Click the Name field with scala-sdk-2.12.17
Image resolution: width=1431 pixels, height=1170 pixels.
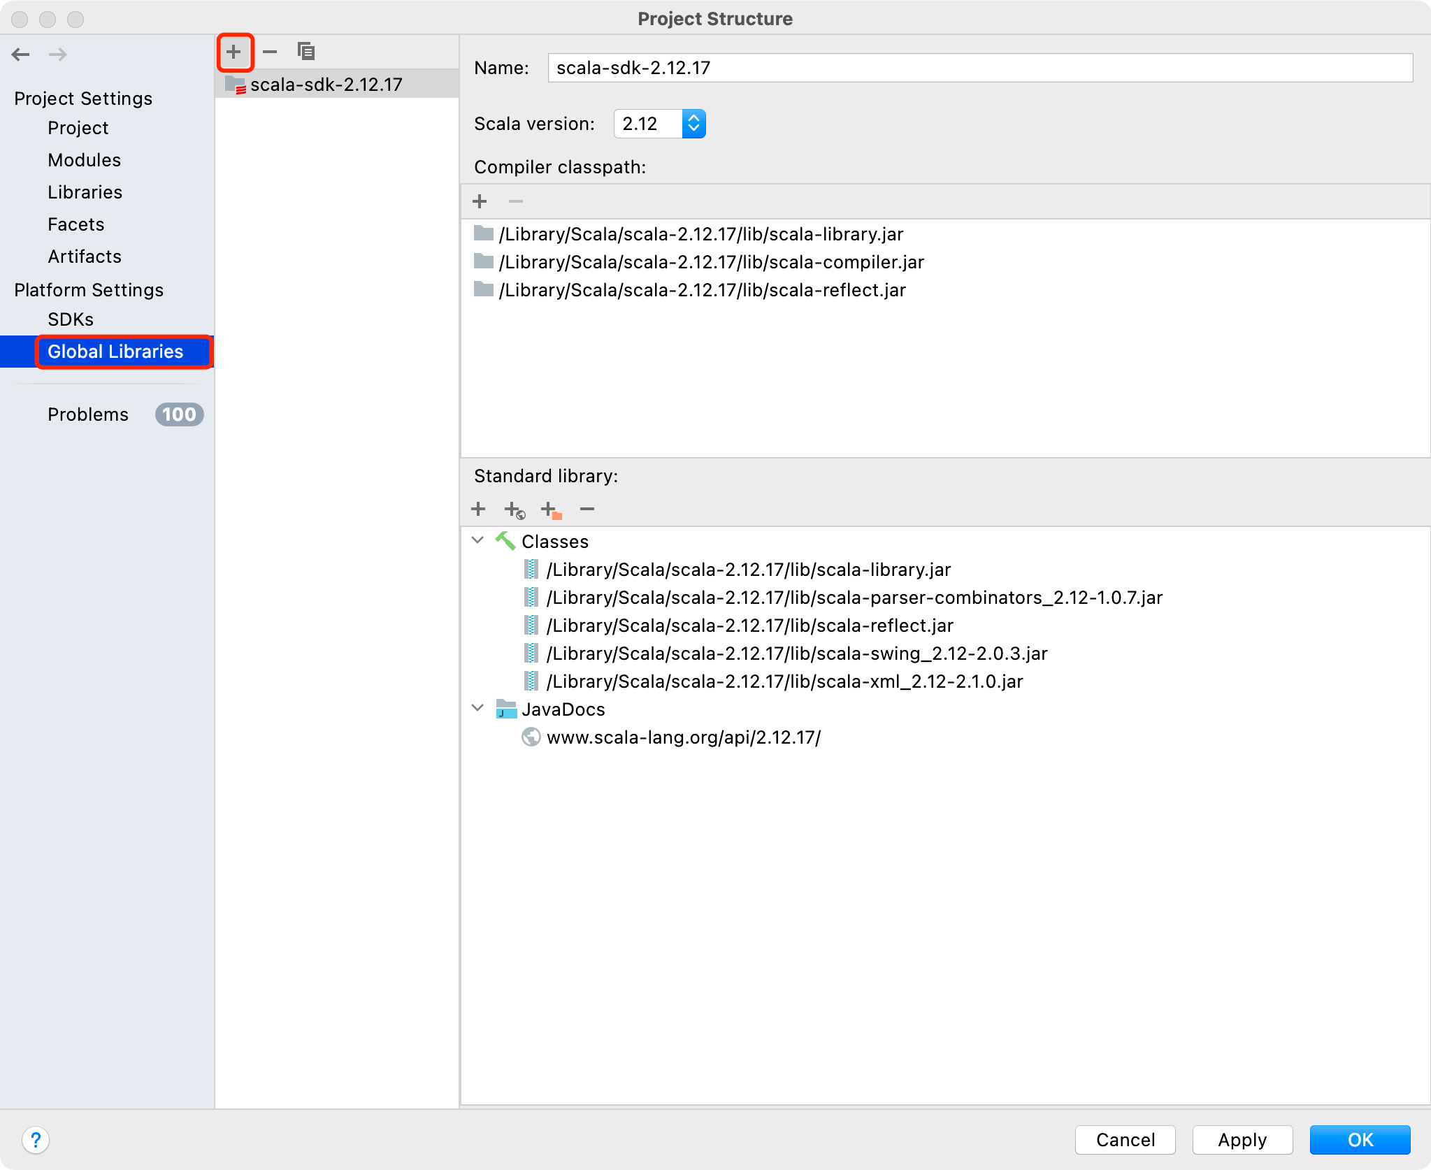[x=979, y=68]
